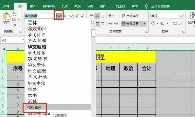Select column G header
195x117 pixels.
click(x=129, y=48)
